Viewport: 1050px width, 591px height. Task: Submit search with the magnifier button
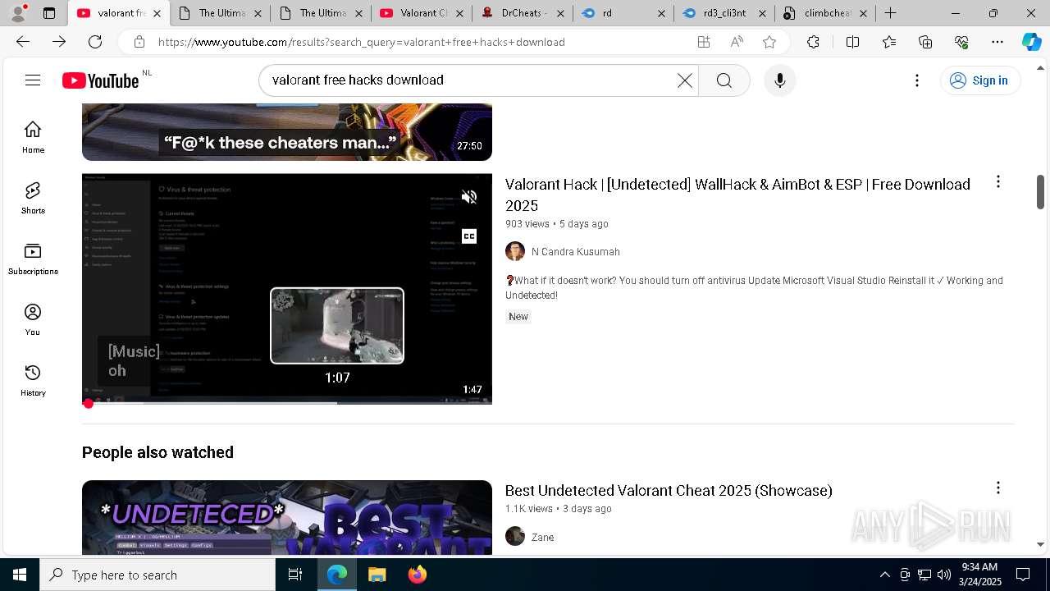point(724,80)
